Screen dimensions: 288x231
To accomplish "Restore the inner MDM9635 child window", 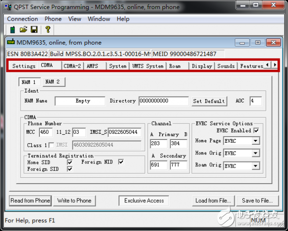I will 258,42.
